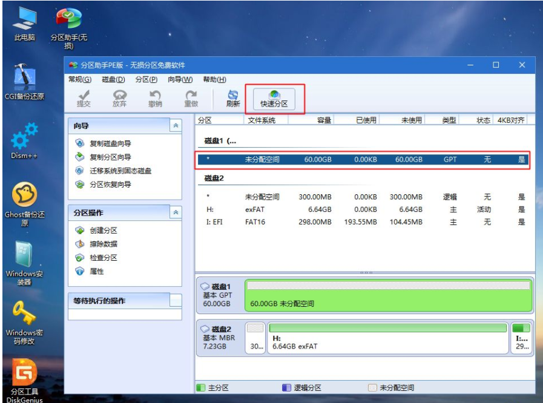Image resolution: width=543 pixels, height=403 pixels.
Task: Click 检查分区 in the operations panel
Action: click(x=103, y=258)
